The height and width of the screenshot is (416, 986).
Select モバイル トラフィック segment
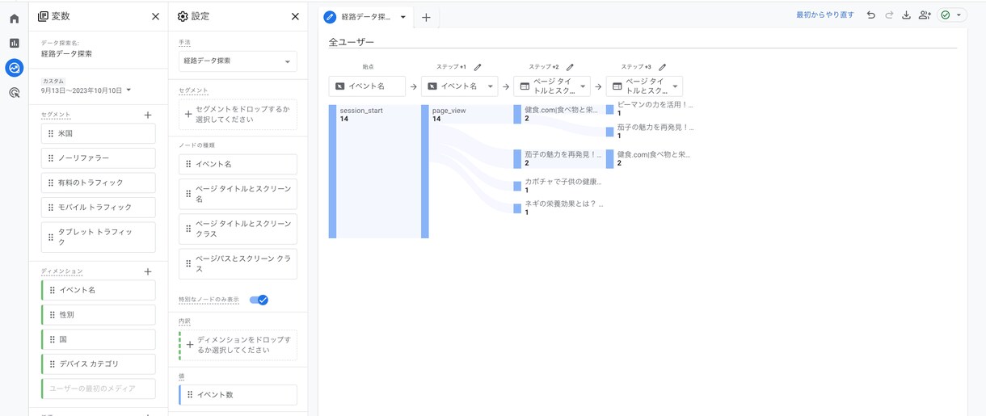pos(98,207)
